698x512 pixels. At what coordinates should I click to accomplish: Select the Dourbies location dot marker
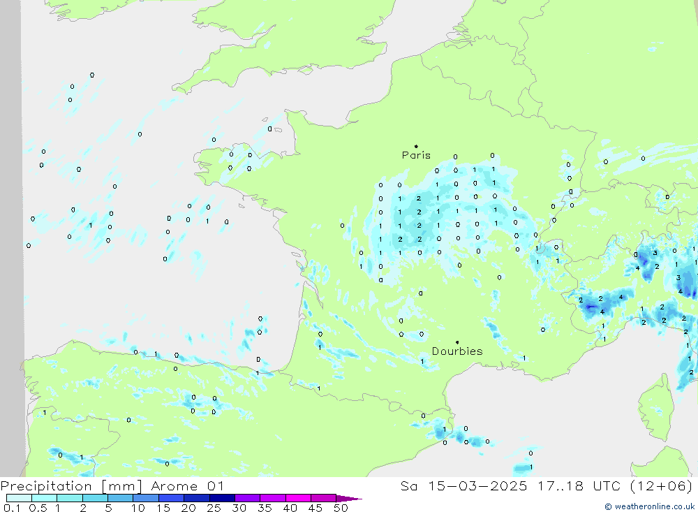[457, 342]
